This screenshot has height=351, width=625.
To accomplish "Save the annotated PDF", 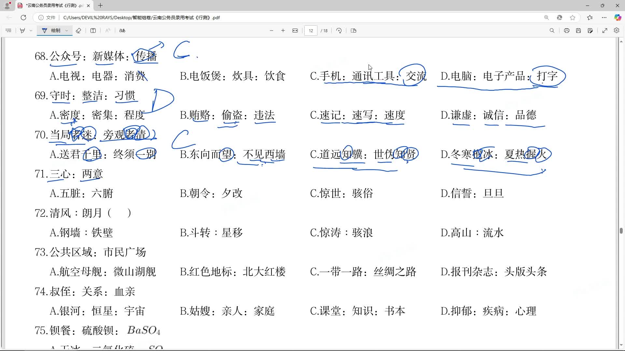I will pyautogui.click(x=578, y=31).
